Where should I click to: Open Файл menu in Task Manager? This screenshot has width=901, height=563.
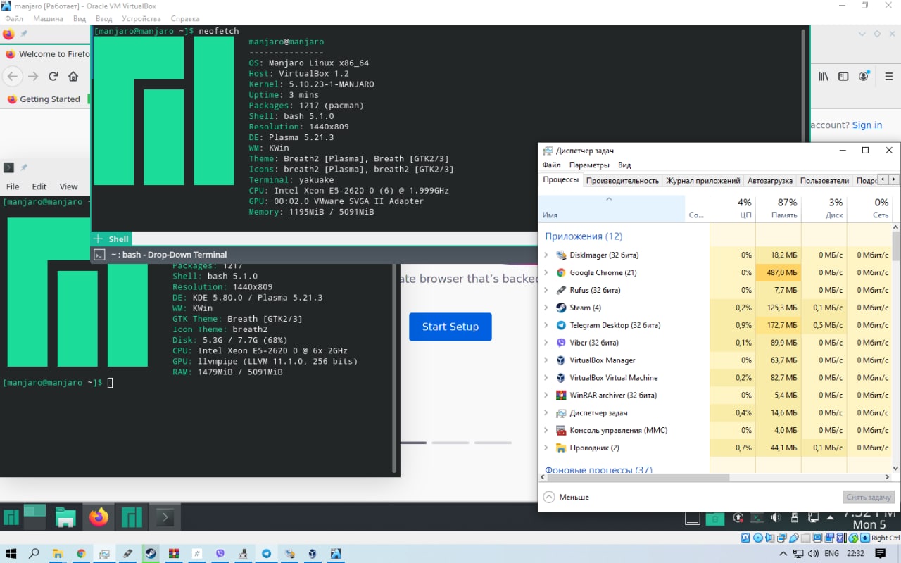coord(551,165)
